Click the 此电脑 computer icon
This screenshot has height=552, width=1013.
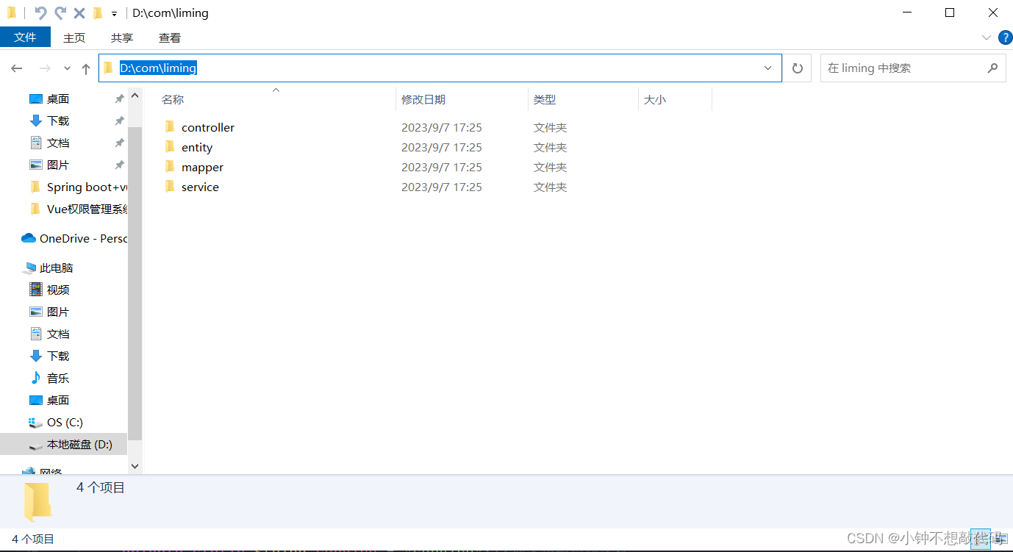click(29, 268)
